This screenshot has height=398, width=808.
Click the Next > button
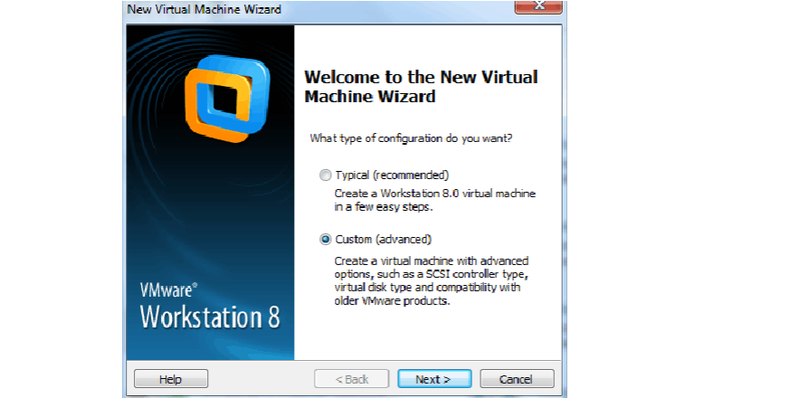coord(434,379)
